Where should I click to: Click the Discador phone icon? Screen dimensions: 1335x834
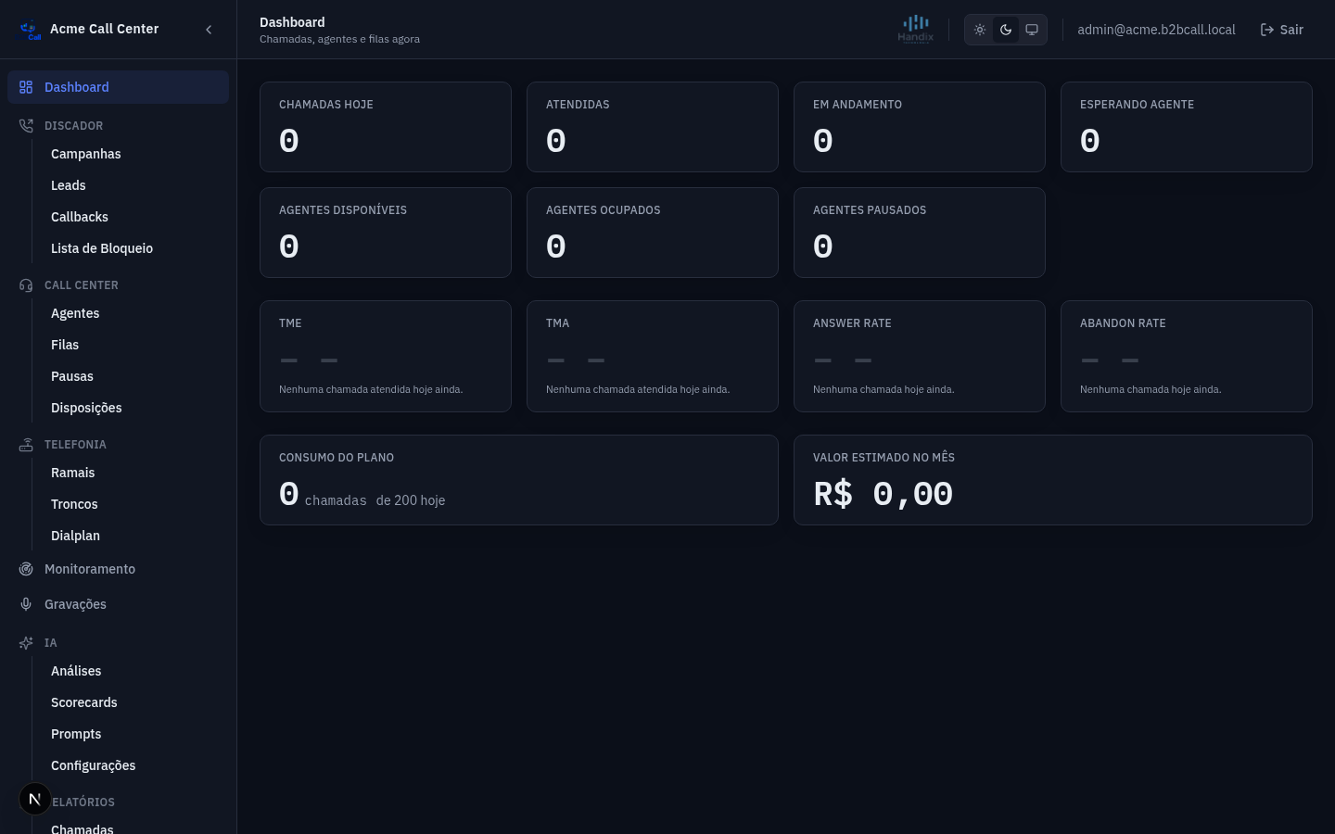(x=26, y=126)
